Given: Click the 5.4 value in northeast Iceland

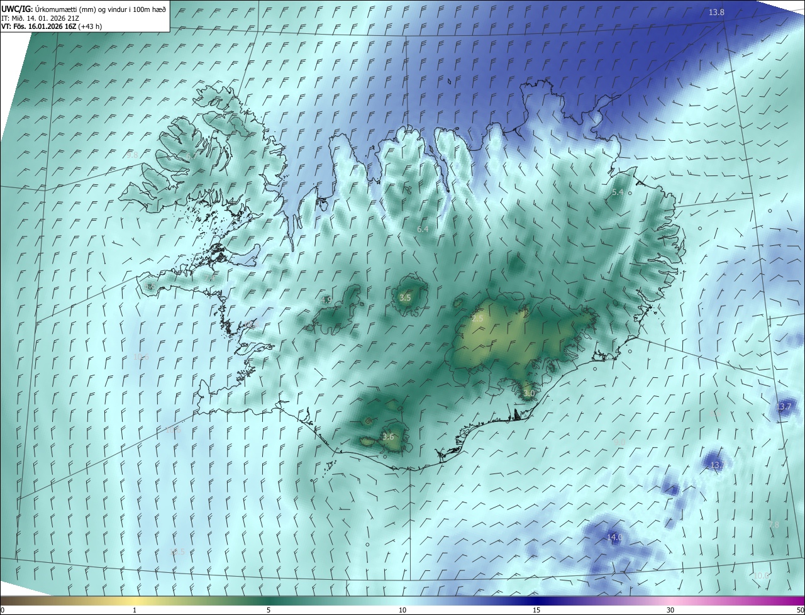Looking at the screenshot, I should pos(618,192).
